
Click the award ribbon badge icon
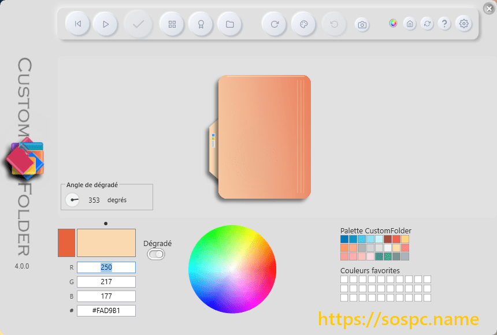(x=201, y=24)
